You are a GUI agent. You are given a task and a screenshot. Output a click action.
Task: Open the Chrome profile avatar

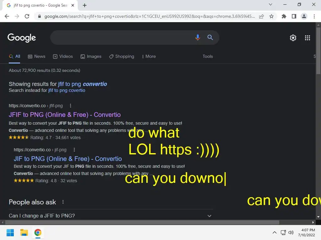[304, 16]
